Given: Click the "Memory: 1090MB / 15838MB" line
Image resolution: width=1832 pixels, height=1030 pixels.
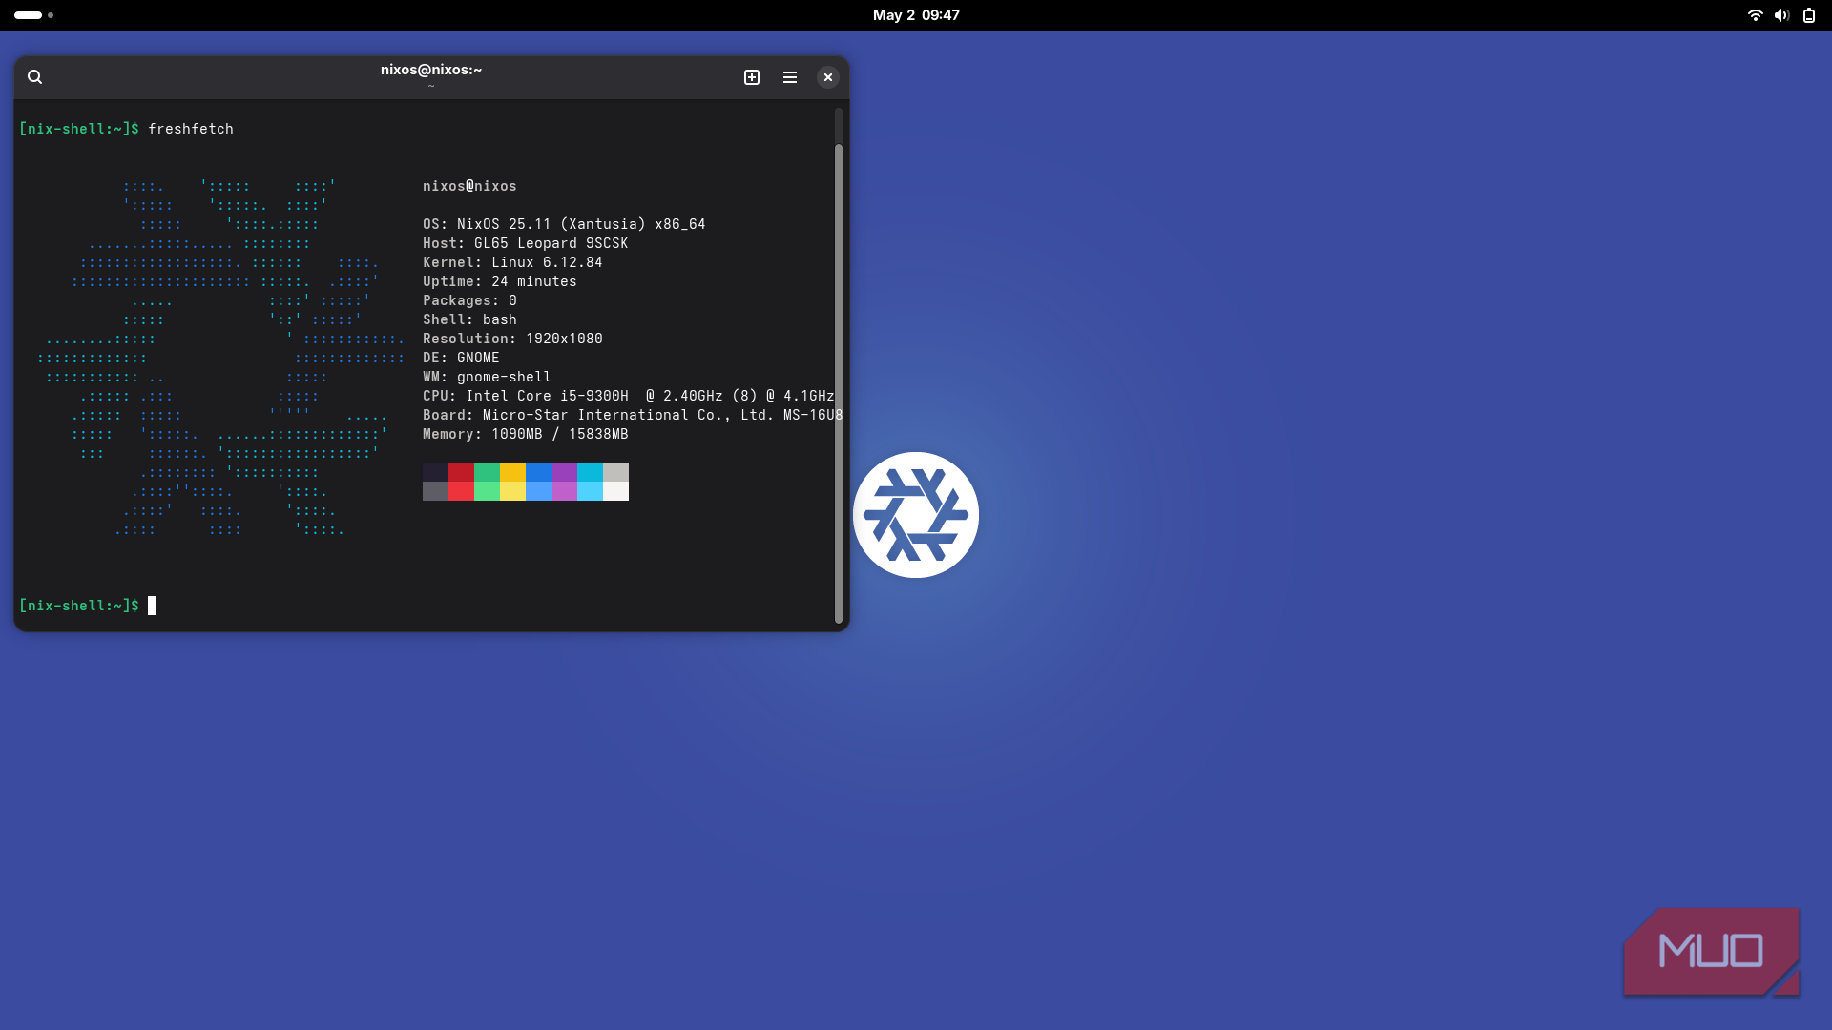Looking at the screenshot, I should click(x=526, y=434).
